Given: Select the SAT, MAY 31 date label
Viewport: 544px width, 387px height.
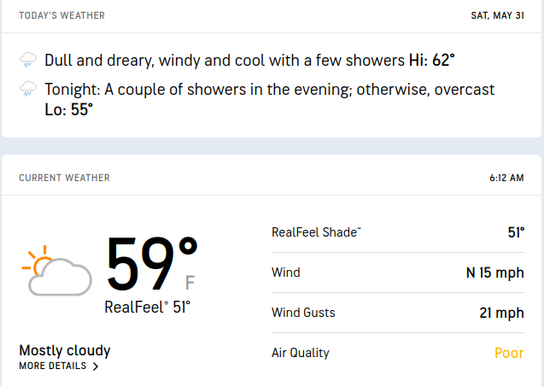Looking at the screenshot, I should [497, 15].
